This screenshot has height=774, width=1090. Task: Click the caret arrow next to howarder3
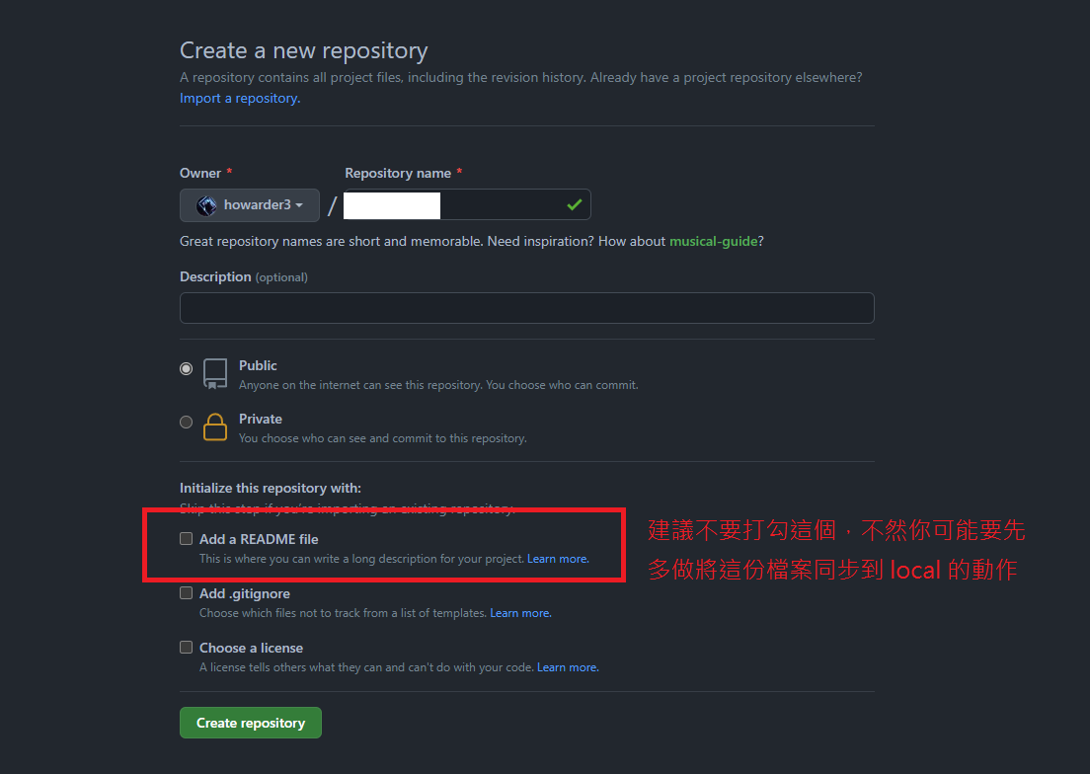point(299,205)
